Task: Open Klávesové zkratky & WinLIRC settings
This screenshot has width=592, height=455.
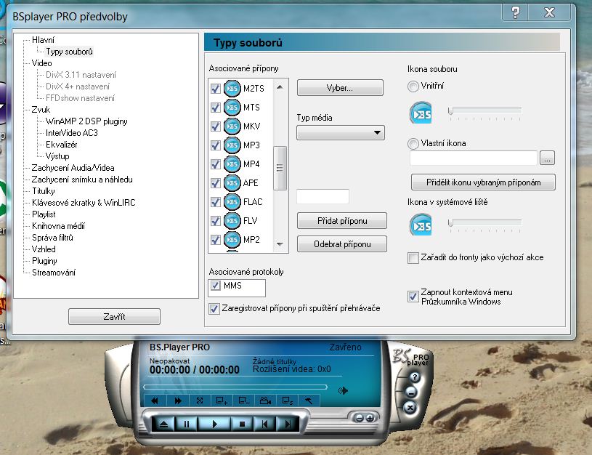Action: click(84, 203)
